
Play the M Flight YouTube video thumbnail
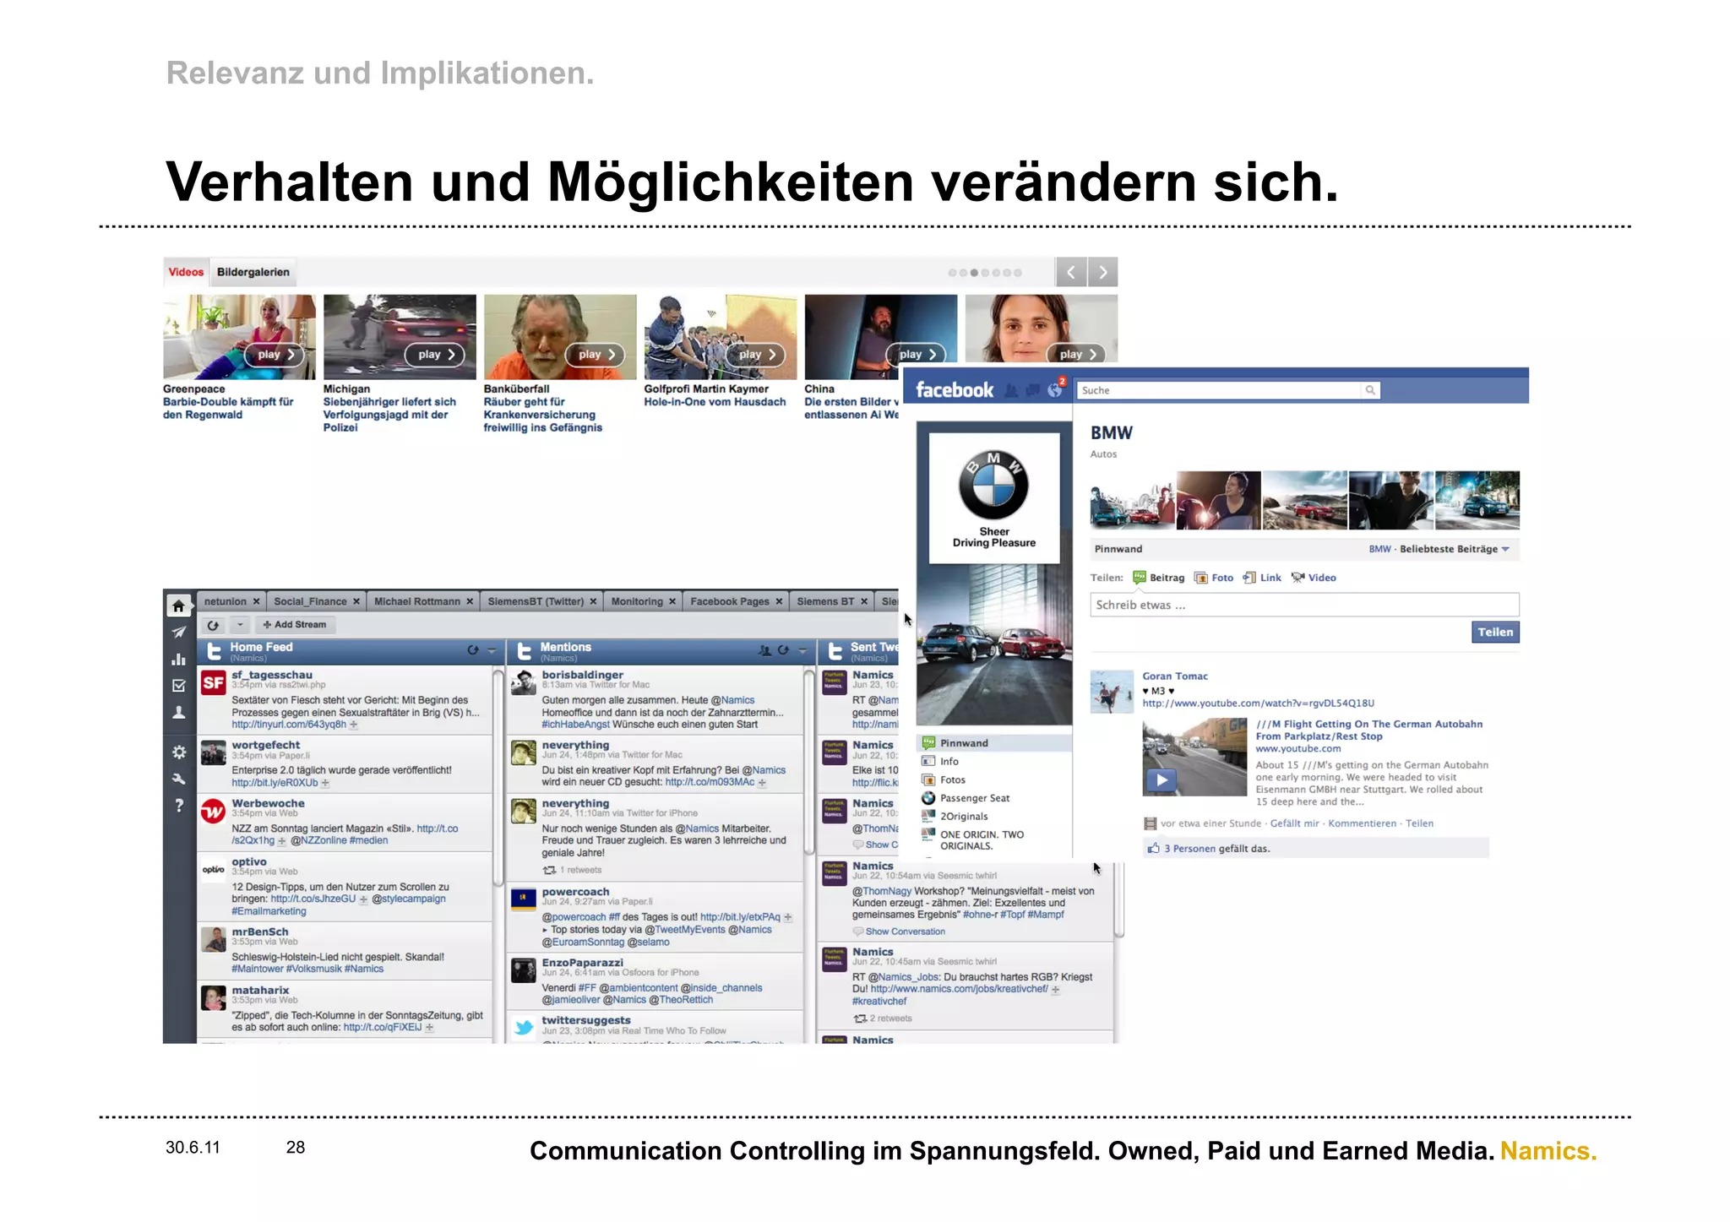(x=1194, y=758)
